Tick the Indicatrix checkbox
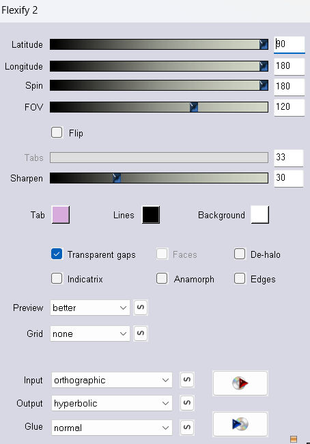 coord(57,278)
